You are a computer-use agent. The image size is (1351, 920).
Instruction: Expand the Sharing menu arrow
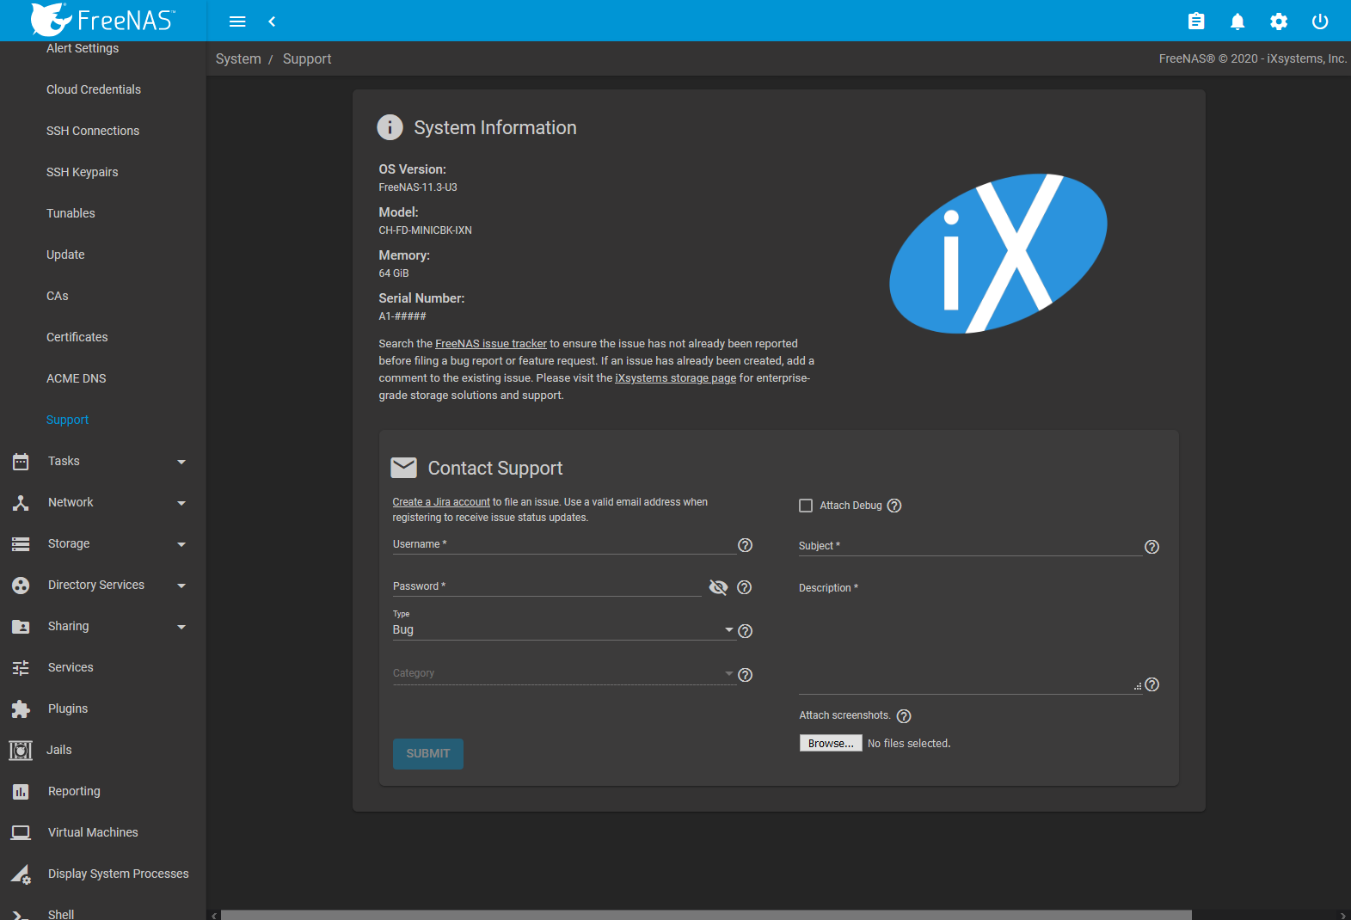(181, 627)
